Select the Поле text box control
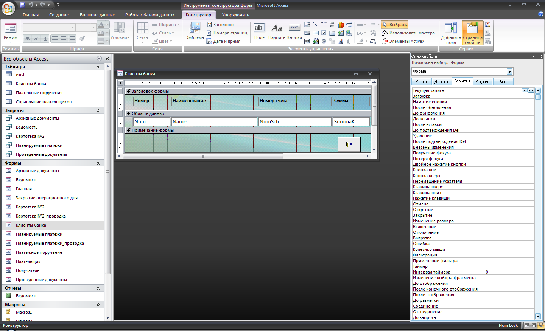The width and height of the screenshot is (545, 331). coord(259,31)
